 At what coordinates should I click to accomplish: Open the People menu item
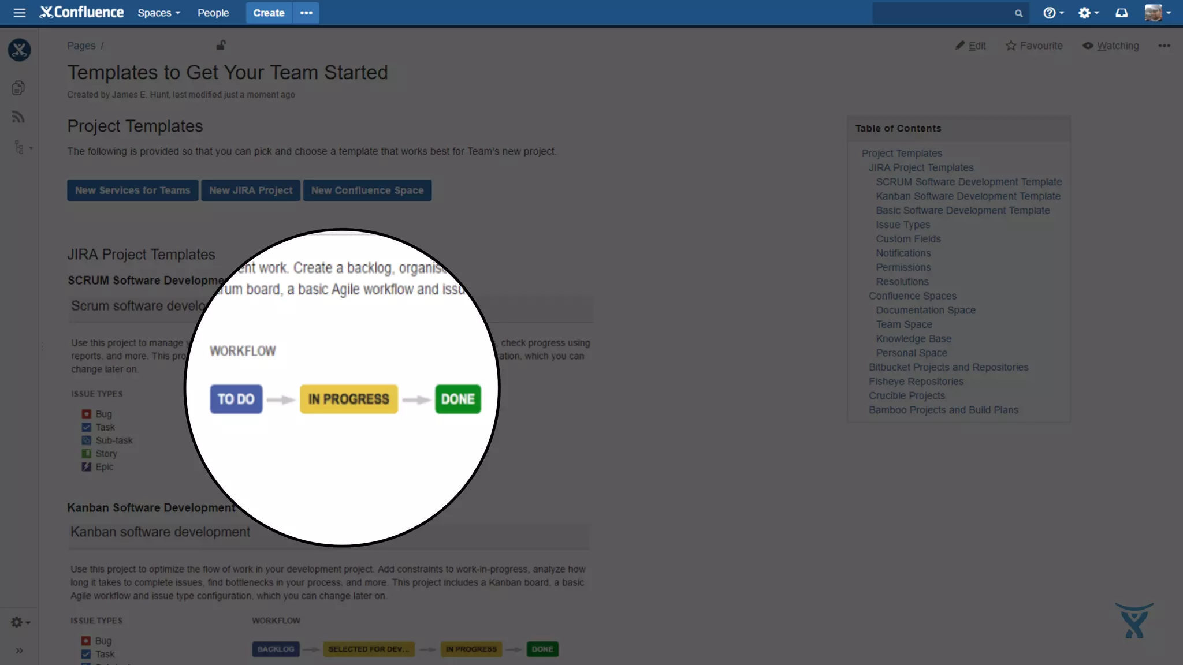click(x=213, y=13)
